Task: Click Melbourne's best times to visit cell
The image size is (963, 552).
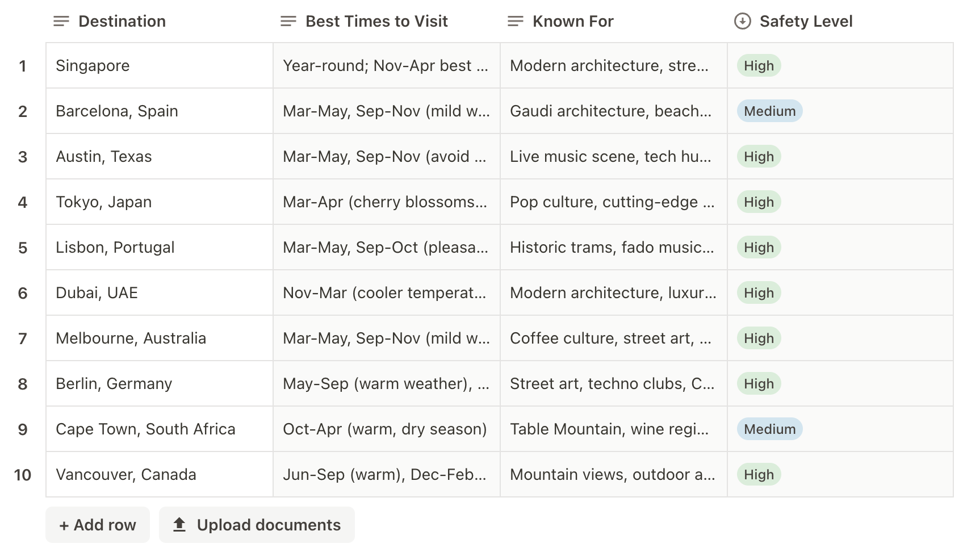Action: click(x=387, y=338)
